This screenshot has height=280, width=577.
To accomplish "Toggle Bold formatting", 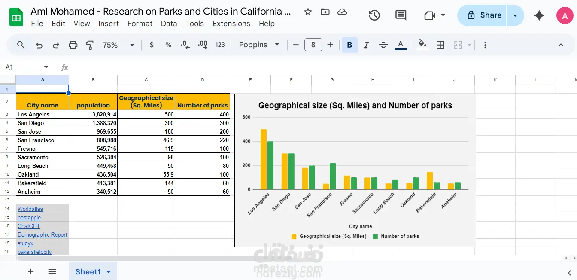I will tap(349, 45).
